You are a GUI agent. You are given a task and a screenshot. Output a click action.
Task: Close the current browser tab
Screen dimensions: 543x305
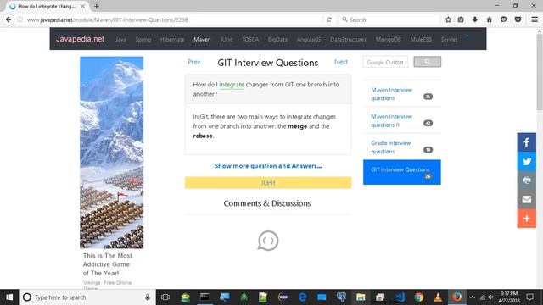tap(83, 6)
